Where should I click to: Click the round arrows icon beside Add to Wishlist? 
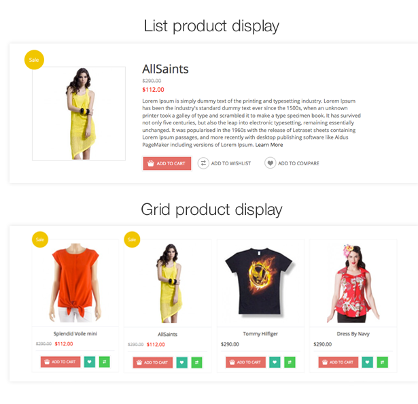tap(203, 163)
